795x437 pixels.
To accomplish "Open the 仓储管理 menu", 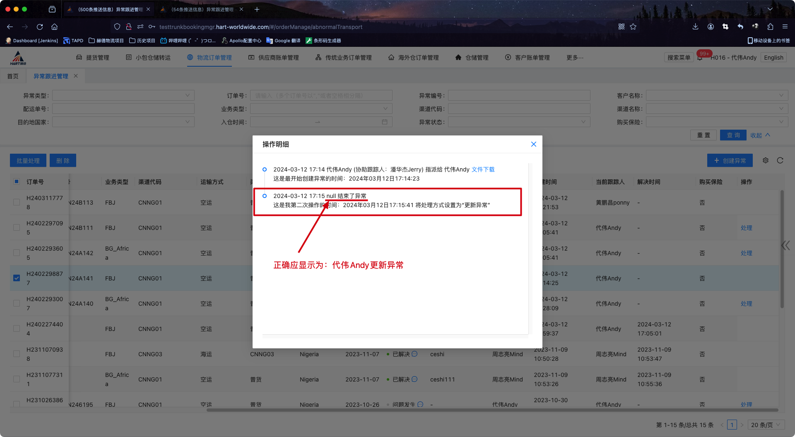I will pos(472,58).
